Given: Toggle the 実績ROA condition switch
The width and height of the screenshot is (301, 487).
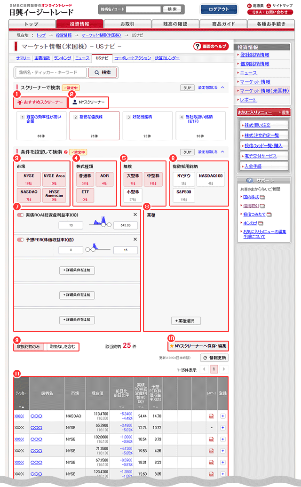Looking at the screenshot, I should 20,215.
